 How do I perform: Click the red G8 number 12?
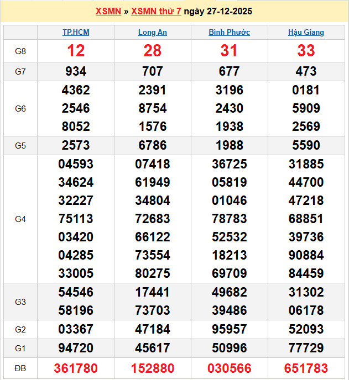click(x=76, y=51)
